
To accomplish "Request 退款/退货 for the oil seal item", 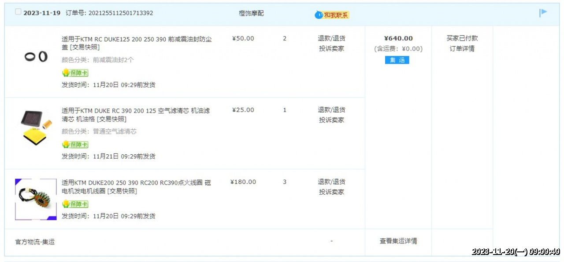I will (x=332, y=38).
